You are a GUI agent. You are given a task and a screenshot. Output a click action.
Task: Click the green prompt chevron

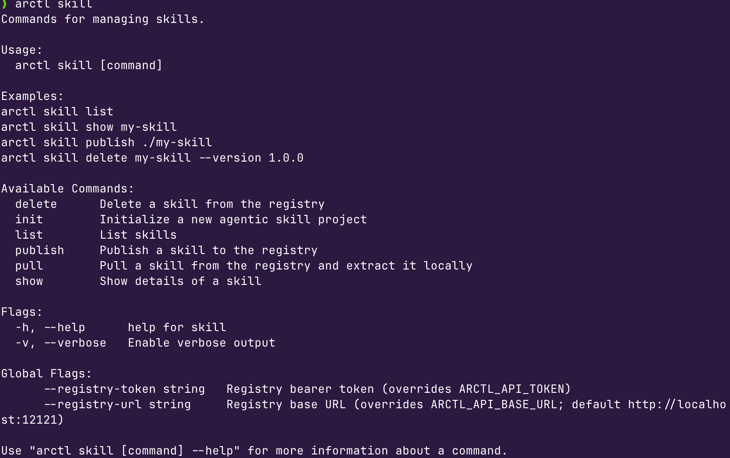(x=5, y=4)
